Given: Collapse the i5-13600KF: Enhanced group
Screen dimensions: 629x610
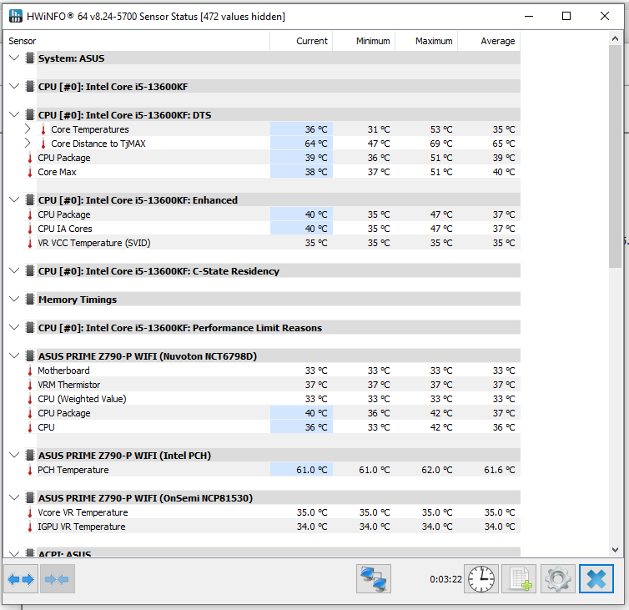Looking at the screenshot, I should pyautogui.click(x=14, y=199).
